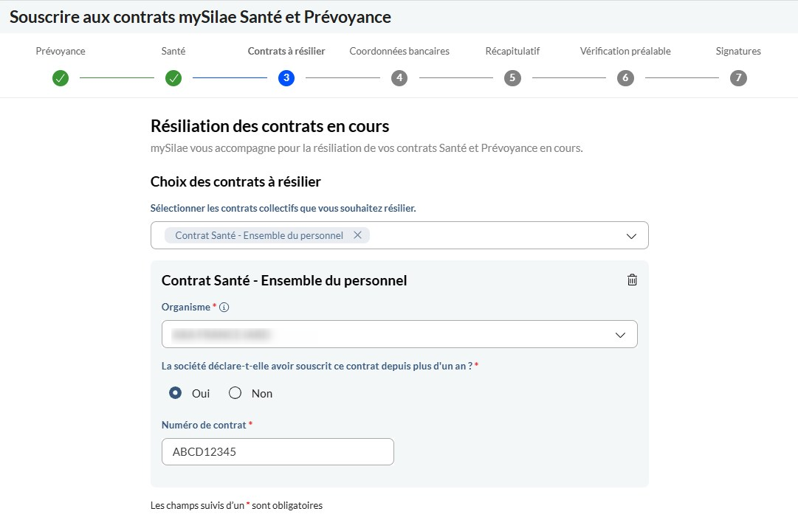
Task: Click step 6 circle icon
Action: tap(625, 78)
